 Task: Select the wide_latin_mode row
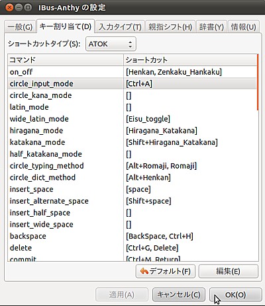tap(132, 119)
